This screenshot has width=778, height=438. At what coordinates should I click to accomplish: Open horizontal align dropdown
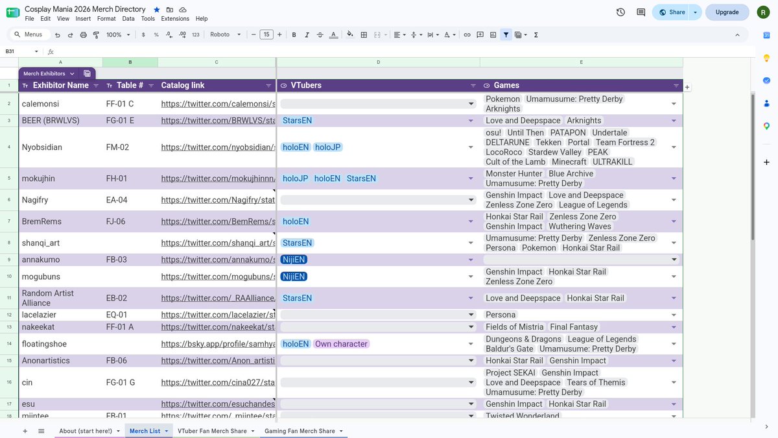pos(400,34)
